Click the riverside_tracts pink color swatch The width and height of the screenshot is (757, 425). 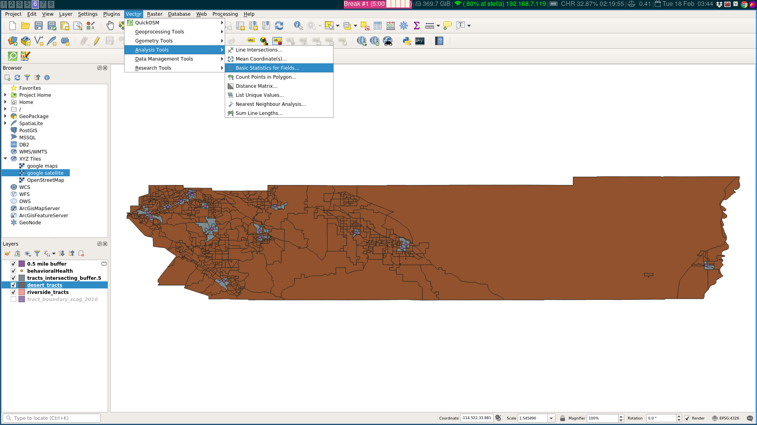click(22, 292)
